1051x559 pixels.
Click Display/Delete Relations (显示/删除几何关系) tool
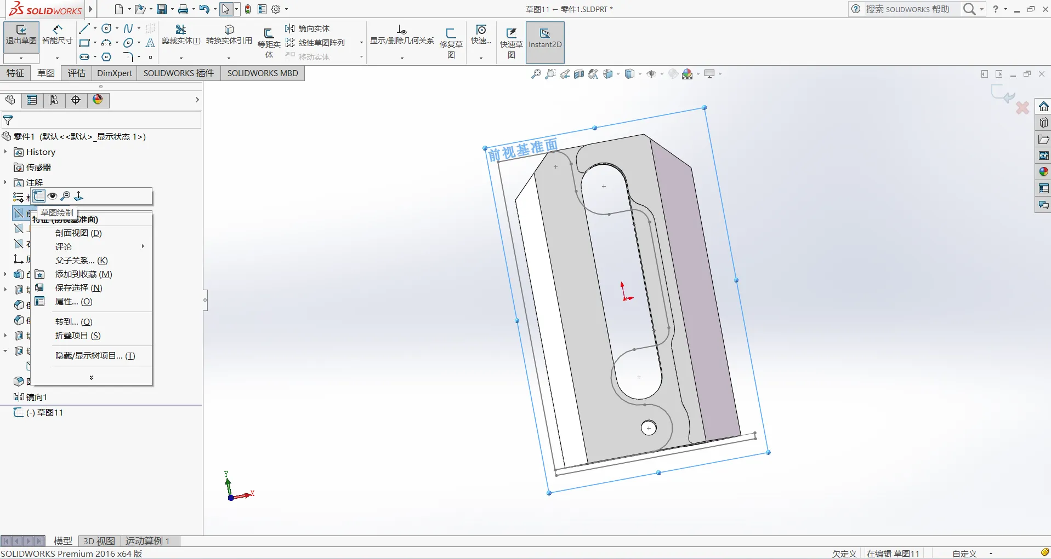pos(401,35)
